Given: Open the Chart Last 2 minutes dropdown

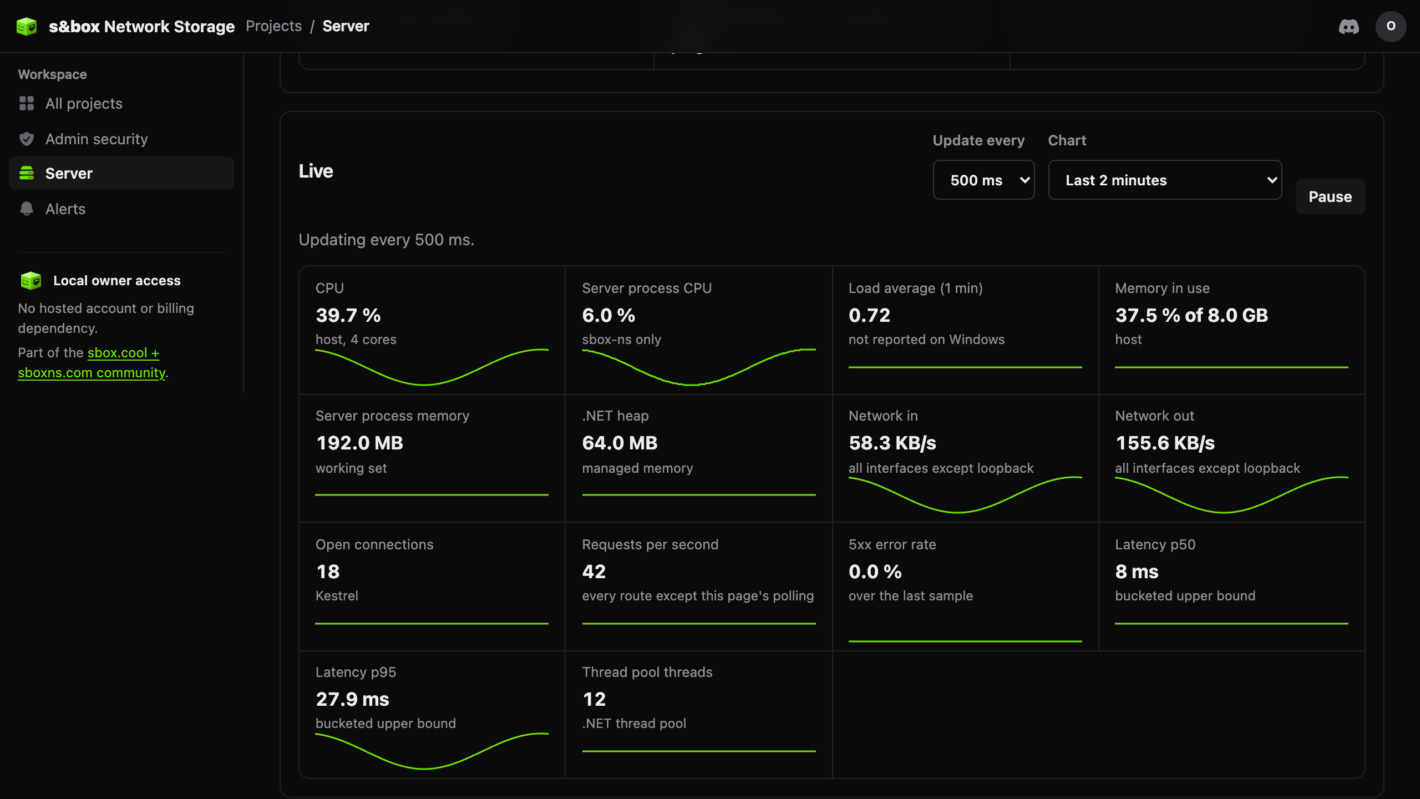Looking at the screenshot, I should pos(1165,180).
